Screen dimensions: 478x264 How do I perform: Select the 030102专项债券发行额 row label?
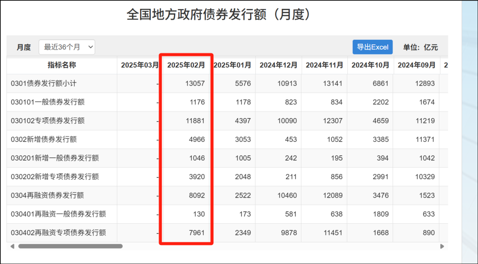[x=48, y=120]
